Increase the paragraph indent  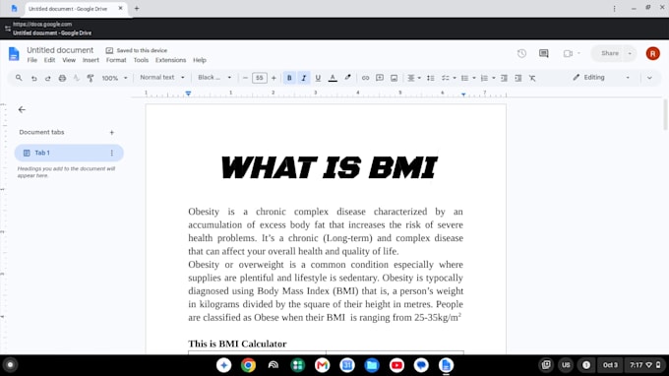coord(517,78)
